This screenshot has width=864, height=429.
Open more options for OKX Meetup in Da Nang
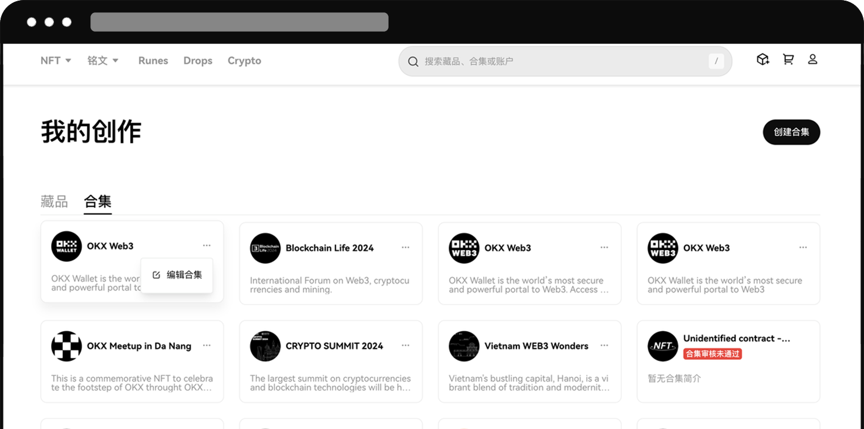click(x=207, y=345)
